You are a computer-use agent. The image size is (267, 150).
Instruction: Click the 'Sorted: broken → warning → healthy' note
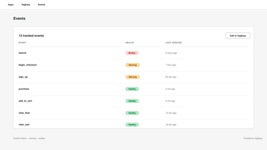click(29, 138)
